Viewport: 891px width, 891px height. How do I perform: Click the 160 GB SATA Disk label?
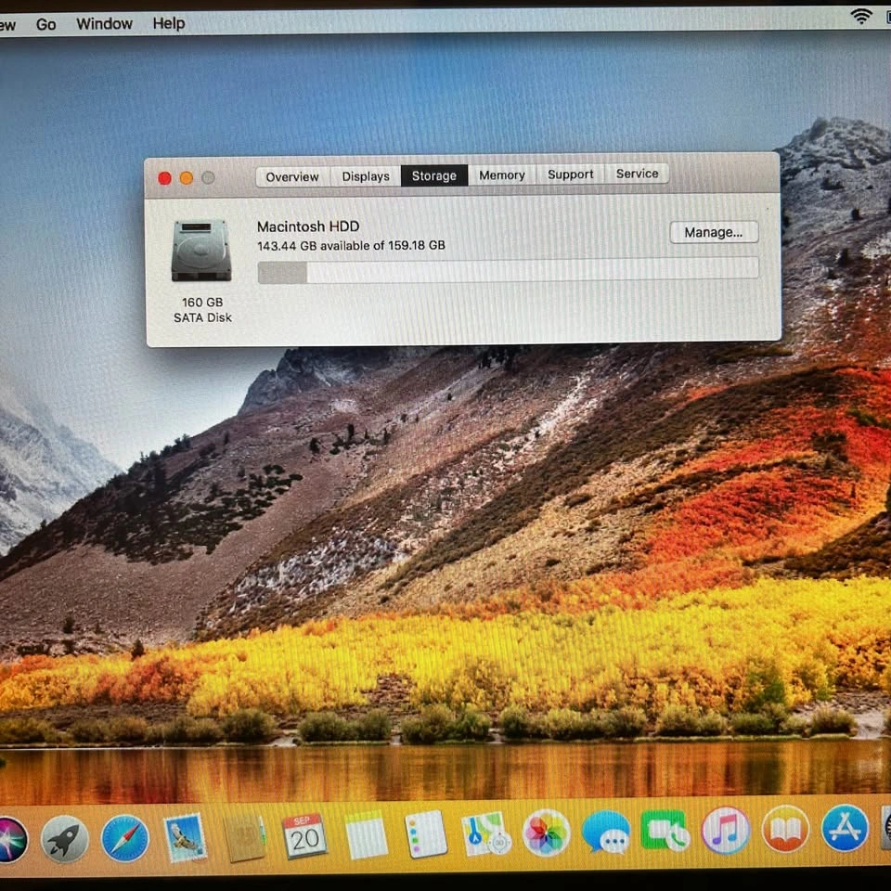tap(202, 310)
